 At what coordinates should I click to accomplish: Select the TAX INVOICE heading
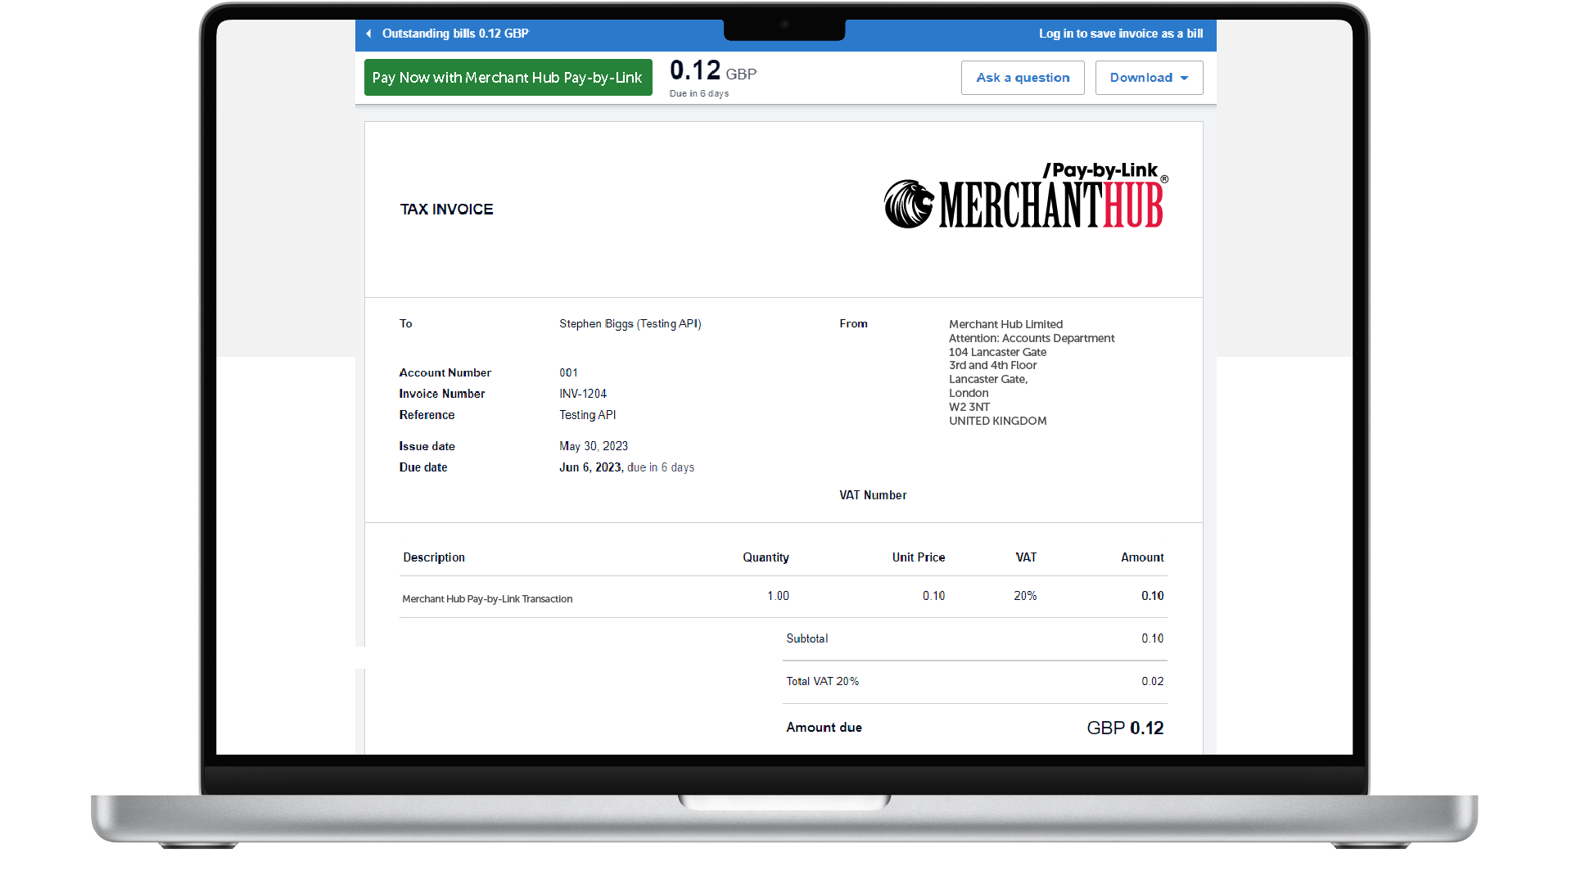(446, 210)
